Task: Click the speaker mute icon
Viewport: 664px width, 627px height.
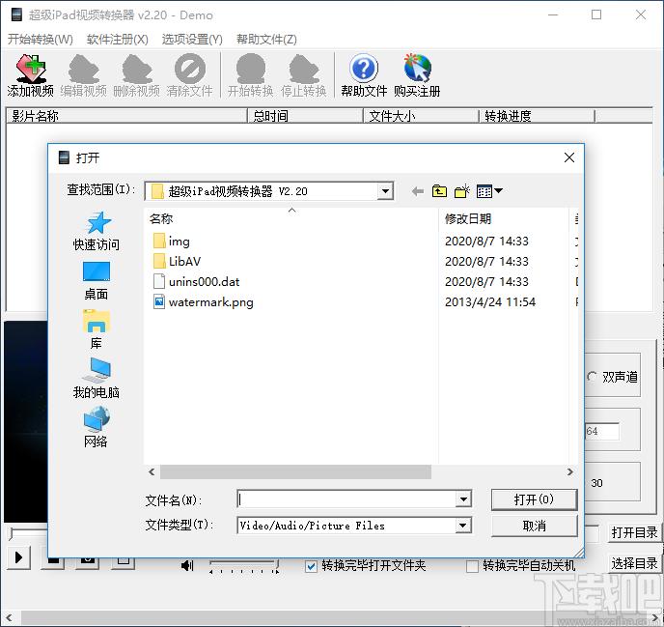Action: point(187,565)
